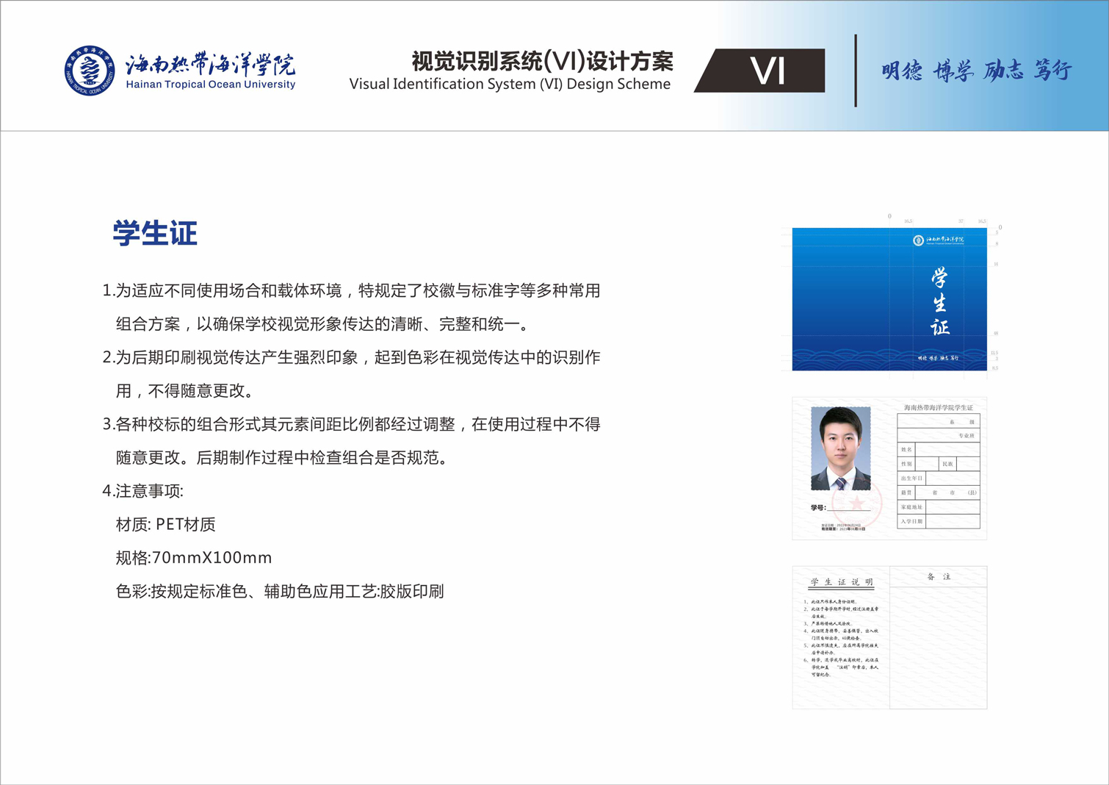1109x785 pixels.
Task: Click the red star seal below the photo
Action: [x=856, y=503]
